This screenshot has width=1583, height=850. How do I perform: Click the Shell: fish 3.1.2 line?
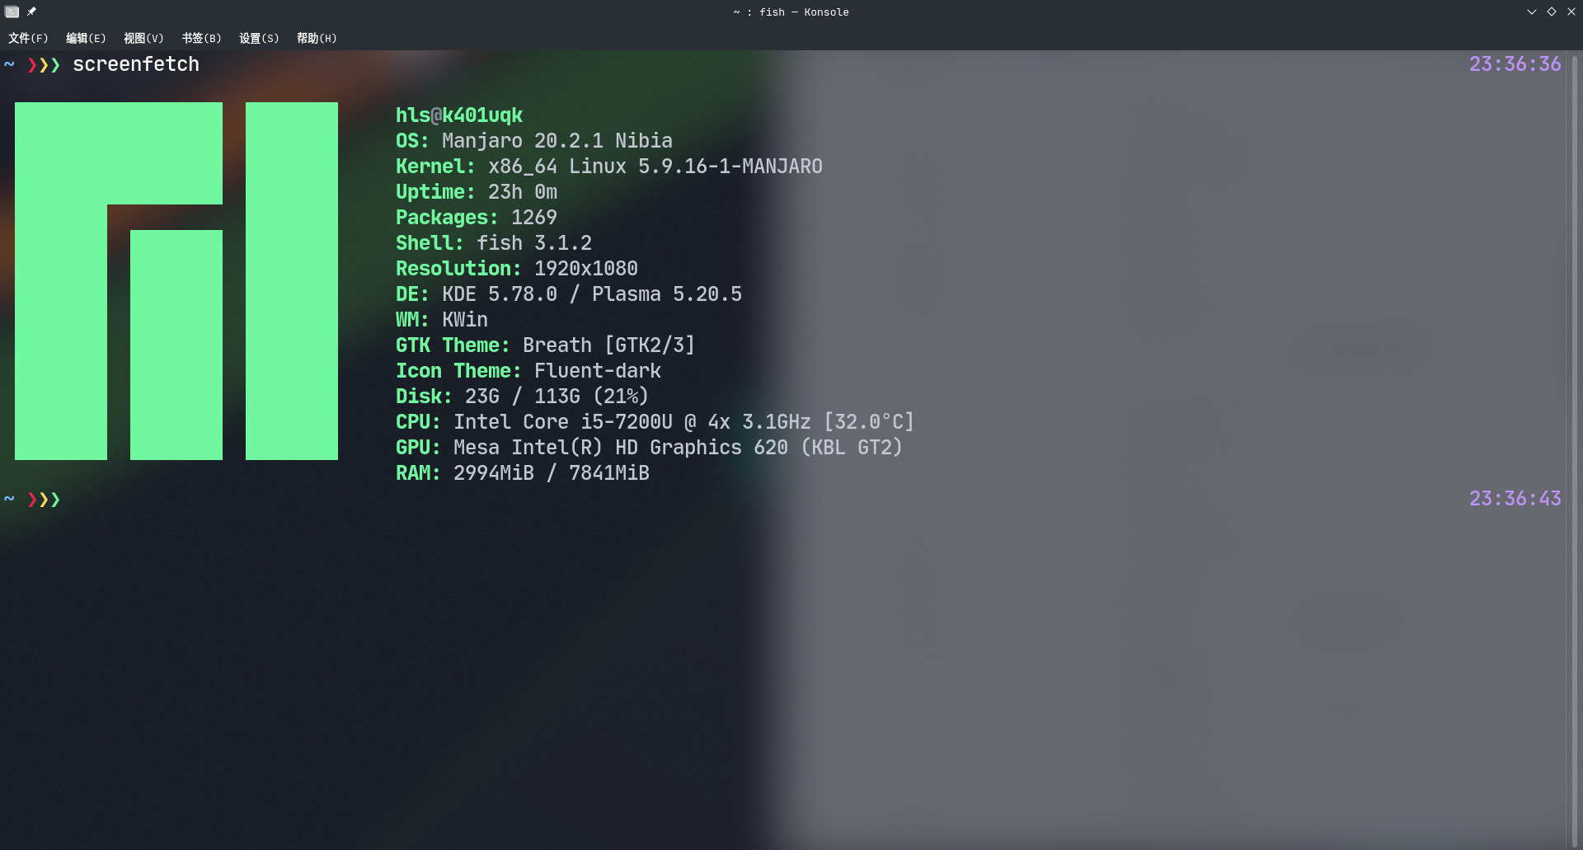(x=494, y=243)
